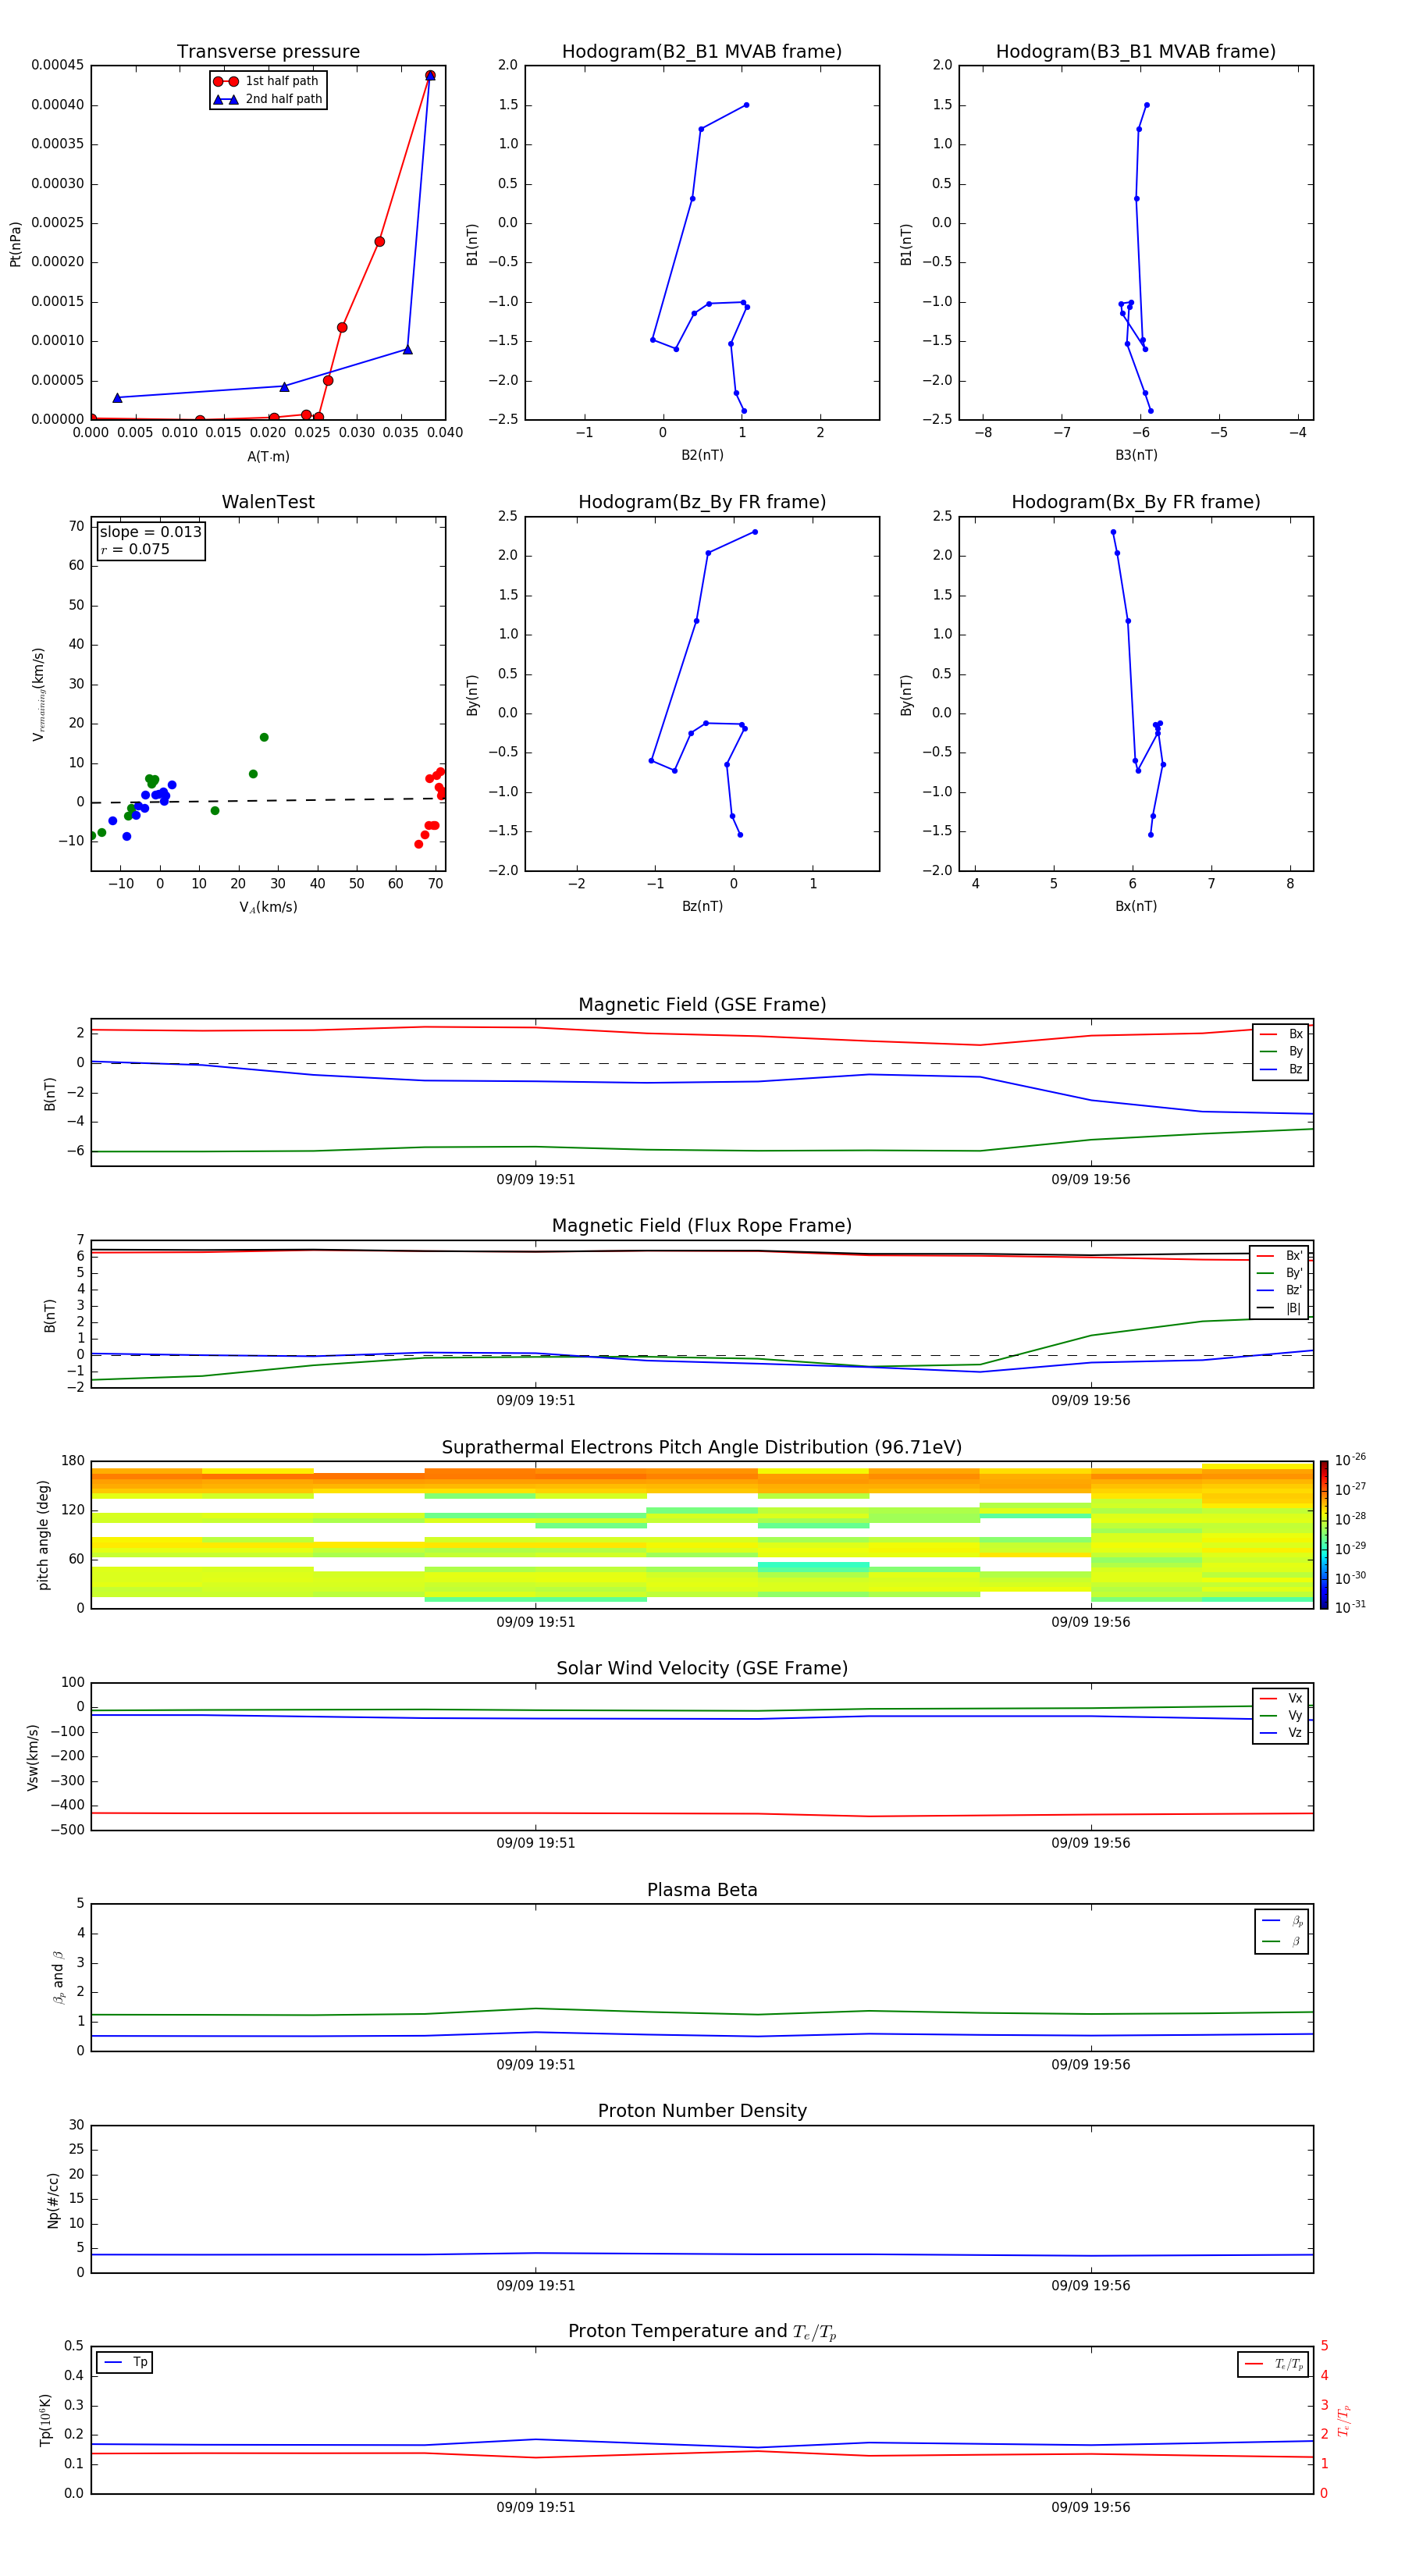Click the 'Hodogram(Bz_By FR frame)' title
The width and height of the screenshot is (1405, 2576).
point(702,502)
